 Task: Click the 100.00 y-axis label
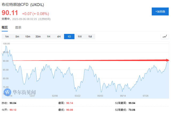(6, 44)
